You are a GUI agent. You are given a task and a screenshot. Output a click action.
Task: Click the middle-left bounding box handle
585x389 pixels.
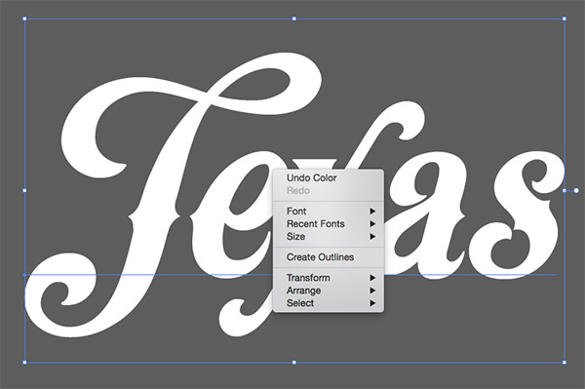[25, 190]
